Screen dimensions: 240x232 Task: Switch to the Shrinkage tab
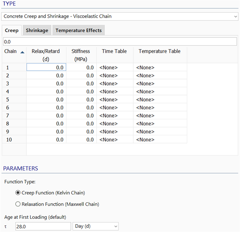click(37, 30)
